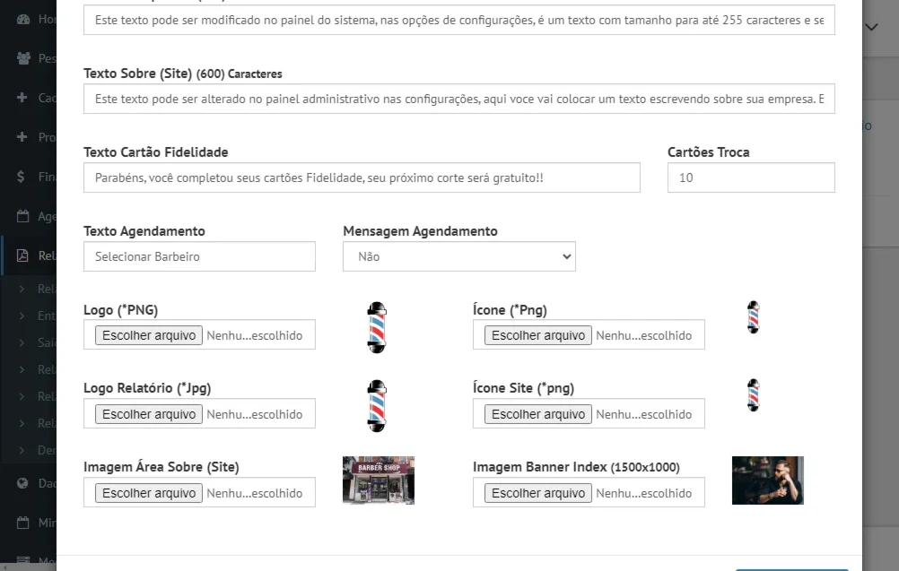
Task: Choose file for Logo (*PNG)
Action: (149, 335)
